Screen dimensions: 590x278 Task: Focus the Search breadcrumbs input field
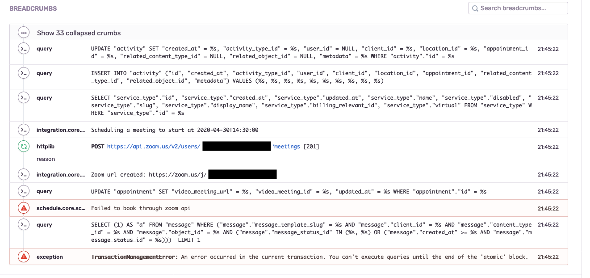[x=518, y=8]
